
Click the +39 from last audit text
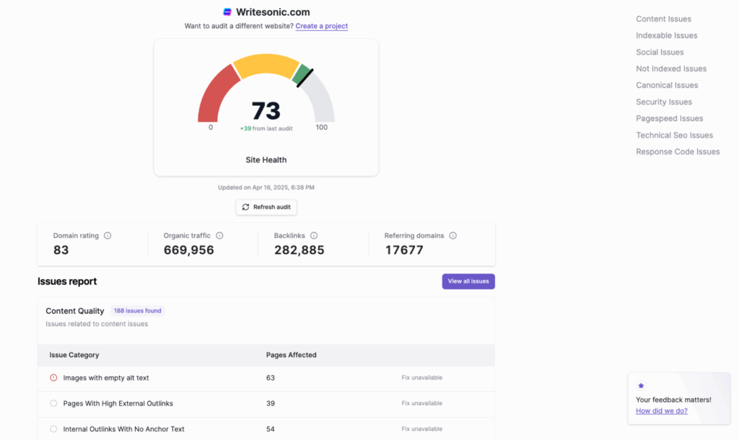(266, 128)
